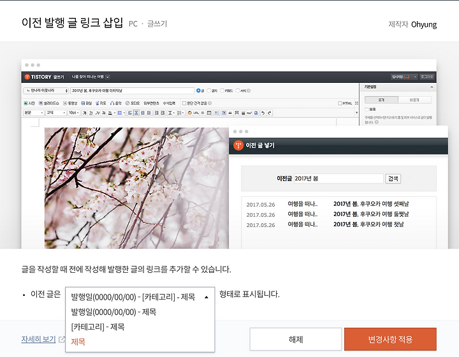
Task: Click 외부컨텐츠 in the insert bar
Action: point(151,103)
